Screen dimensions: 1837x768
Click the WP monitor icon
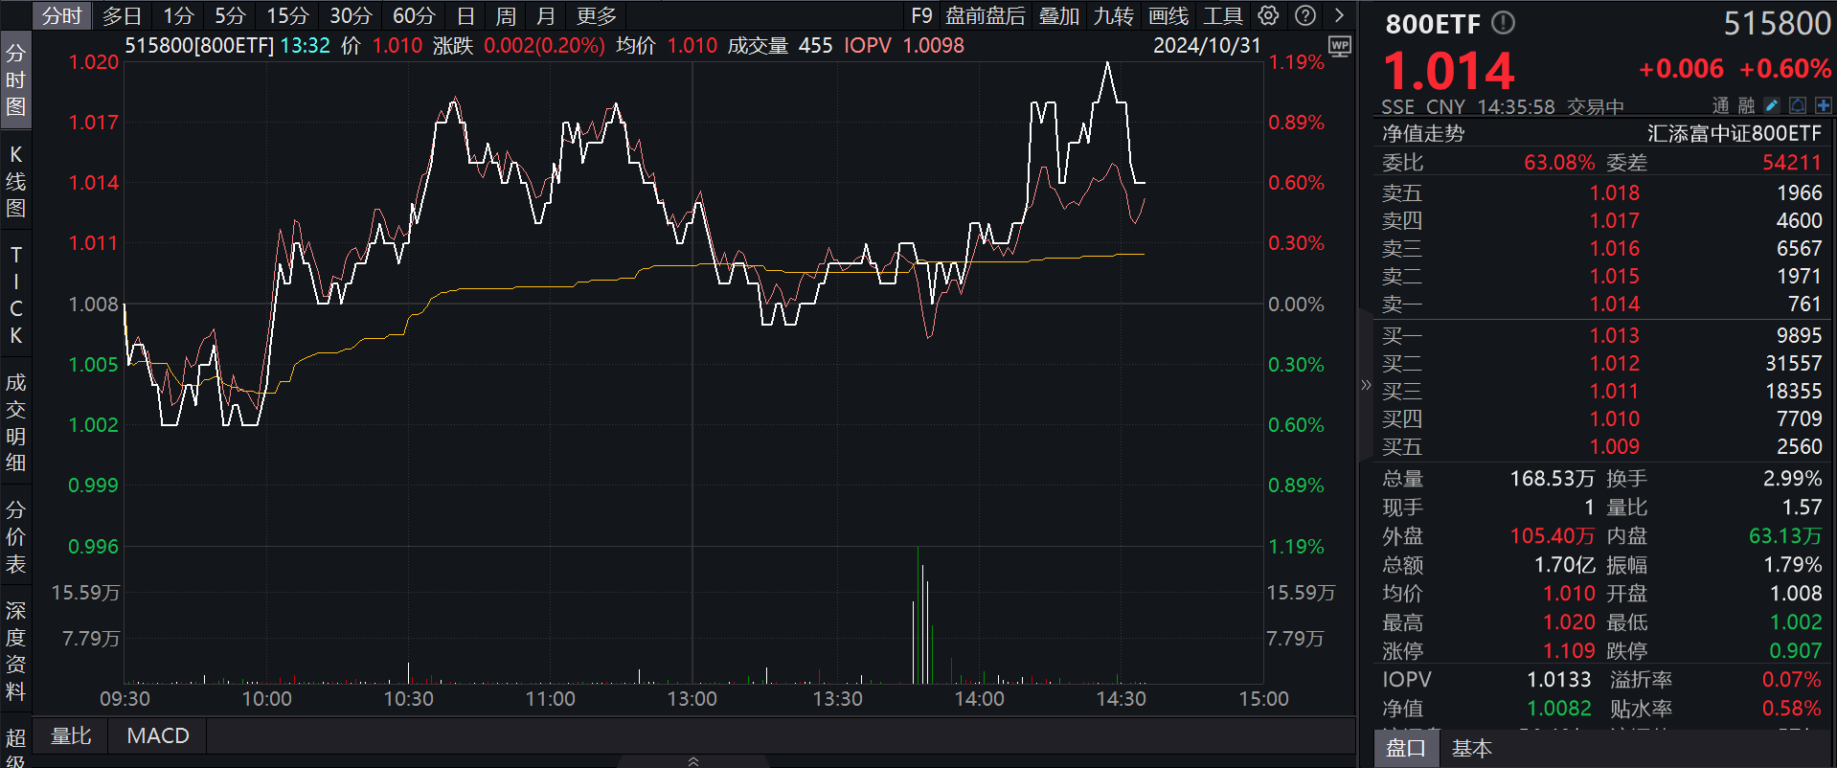[1340, 46]
